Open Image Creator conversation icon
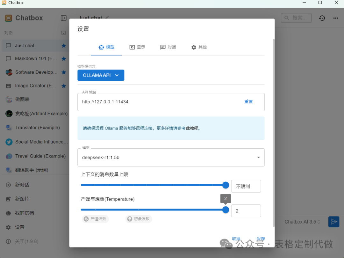 click(8, 86)
